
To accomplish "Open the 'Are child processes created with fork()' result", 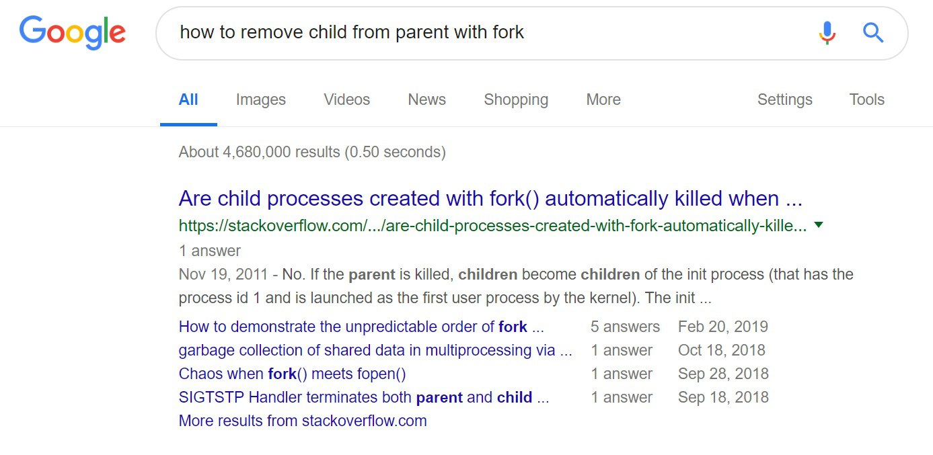I will [x=490, y=199].
